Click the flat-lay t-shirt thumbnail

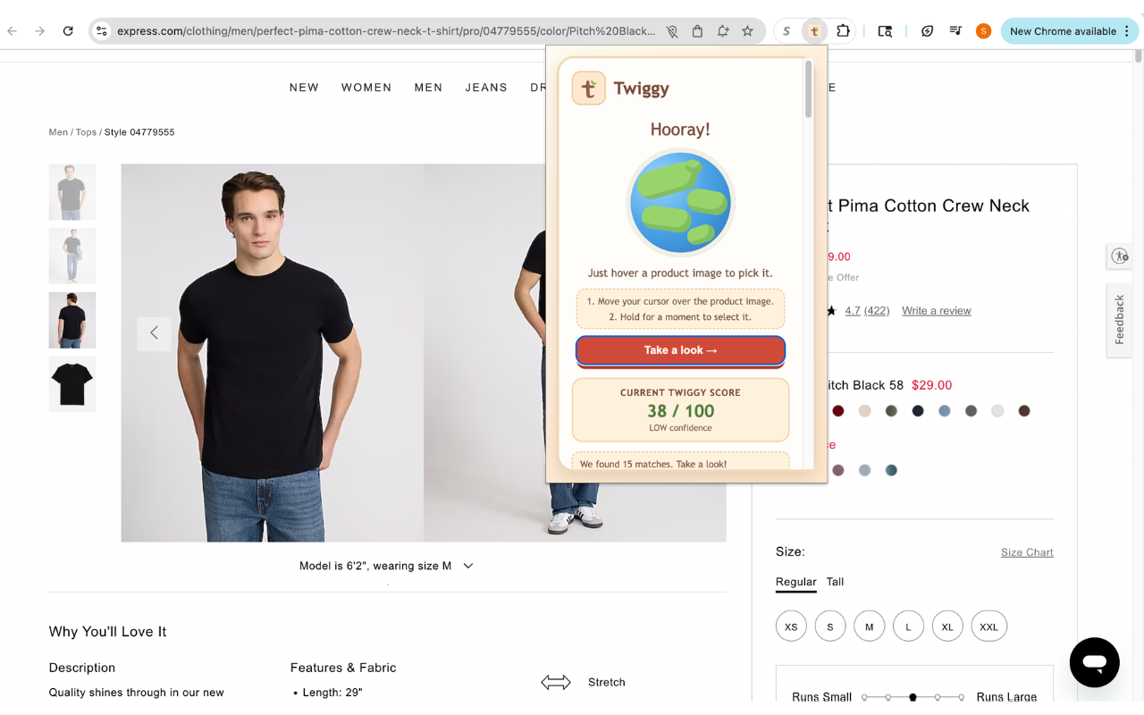tap(71, 383)
